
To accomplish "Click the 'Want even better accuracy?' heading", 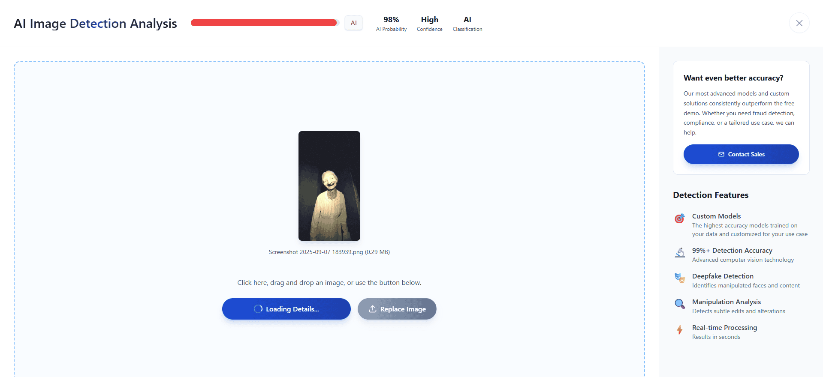I will pyautogui.click(x=733, y=78).
